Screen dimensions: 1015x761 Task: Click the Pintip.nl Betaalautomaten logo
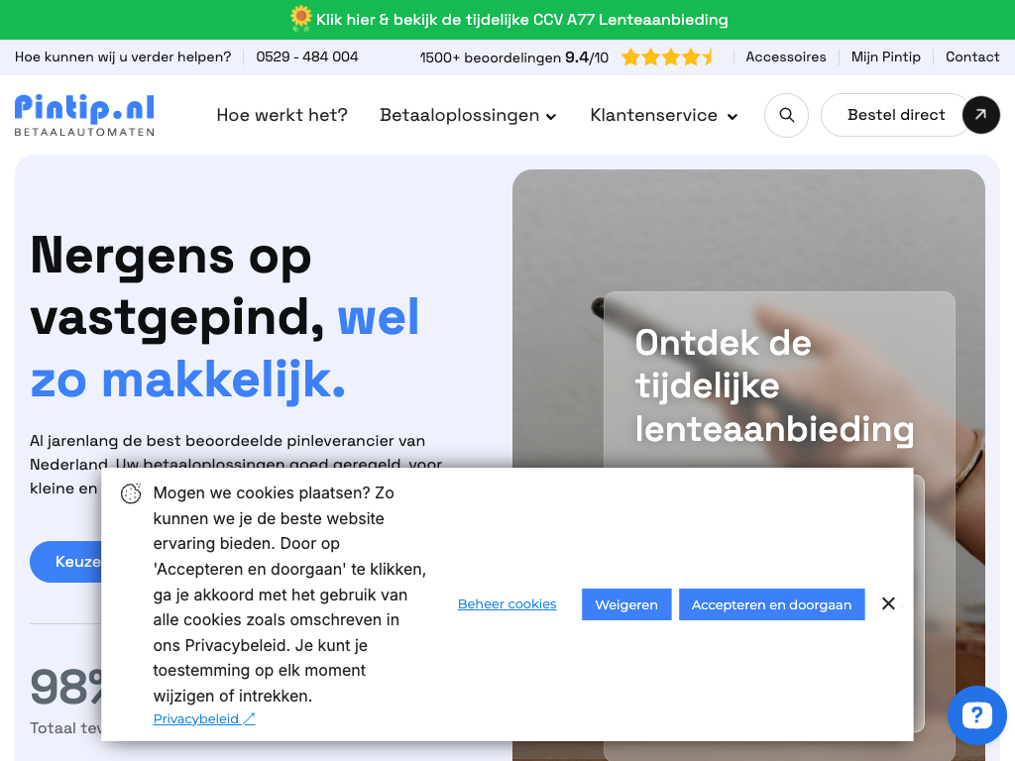pos(84,115)
